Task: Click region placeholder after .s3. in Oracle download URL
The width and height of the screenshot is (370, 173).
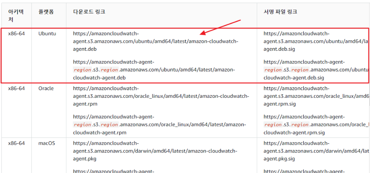Action: pyautogui.click(x=110, y=124)
